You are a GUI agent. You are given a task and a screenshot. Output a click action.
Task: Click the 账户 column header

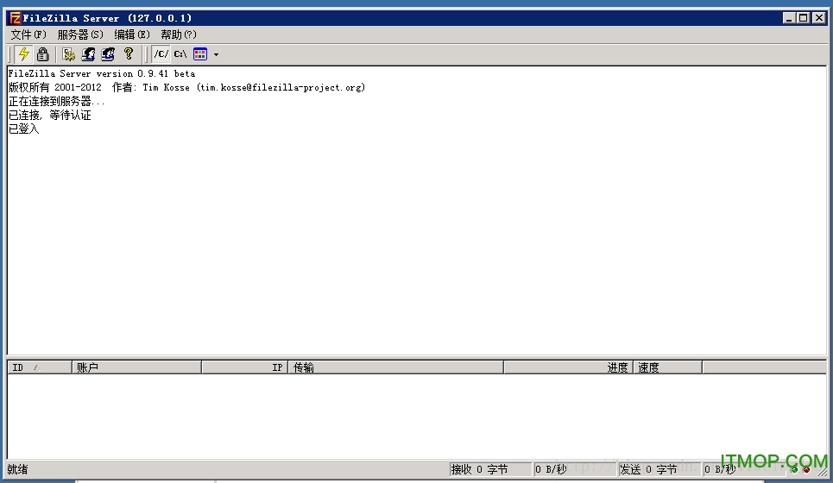(136, 367)
